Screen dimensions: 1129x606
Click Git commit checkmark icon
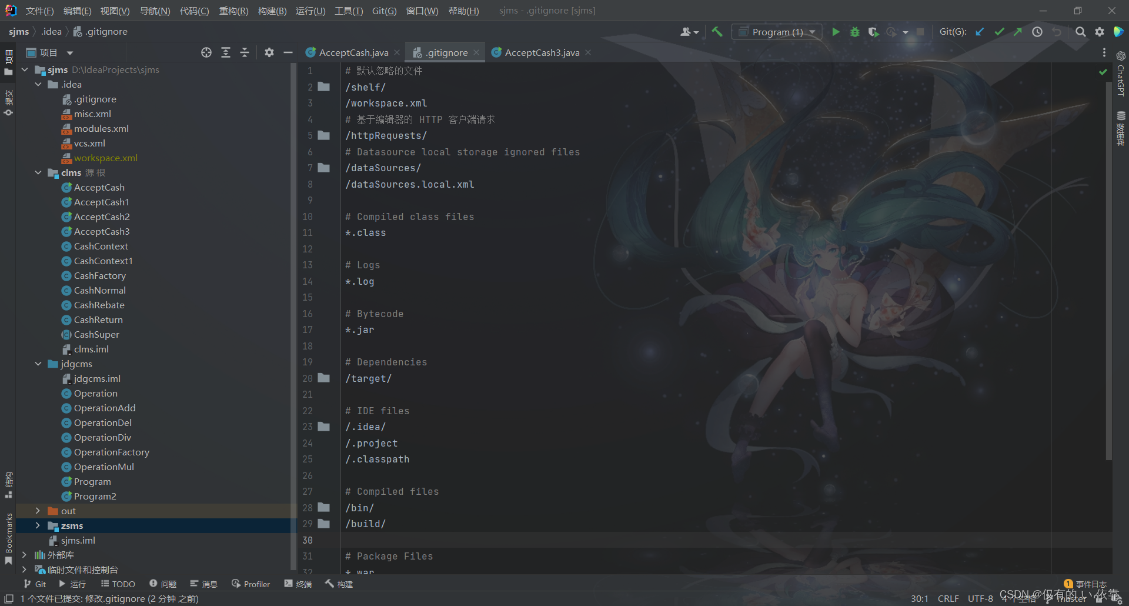pos(999,32)
